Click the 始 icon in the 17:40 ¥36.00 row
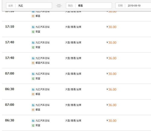The width and height of the screenshot is (151, 131). coord(33,58)
